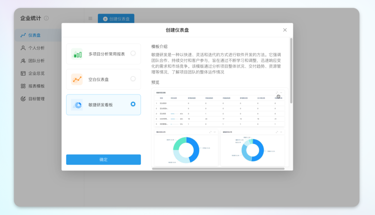
Task: Click the target icon for 目标管理
Action: click(23, 99)
